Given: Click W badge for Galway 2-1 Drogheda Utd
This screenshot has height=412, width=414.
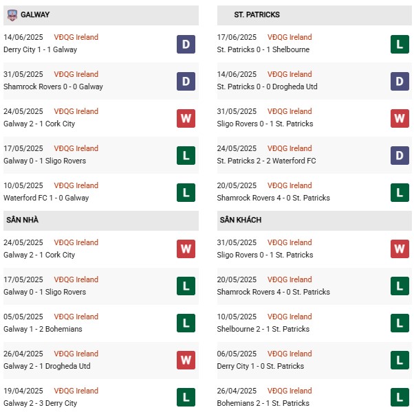Looking at the screenshot, I should (x=186, y=360).
